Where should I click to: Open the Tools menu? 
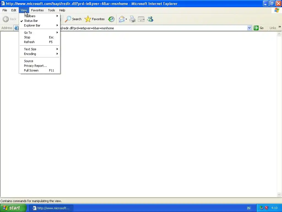point(51,10)
